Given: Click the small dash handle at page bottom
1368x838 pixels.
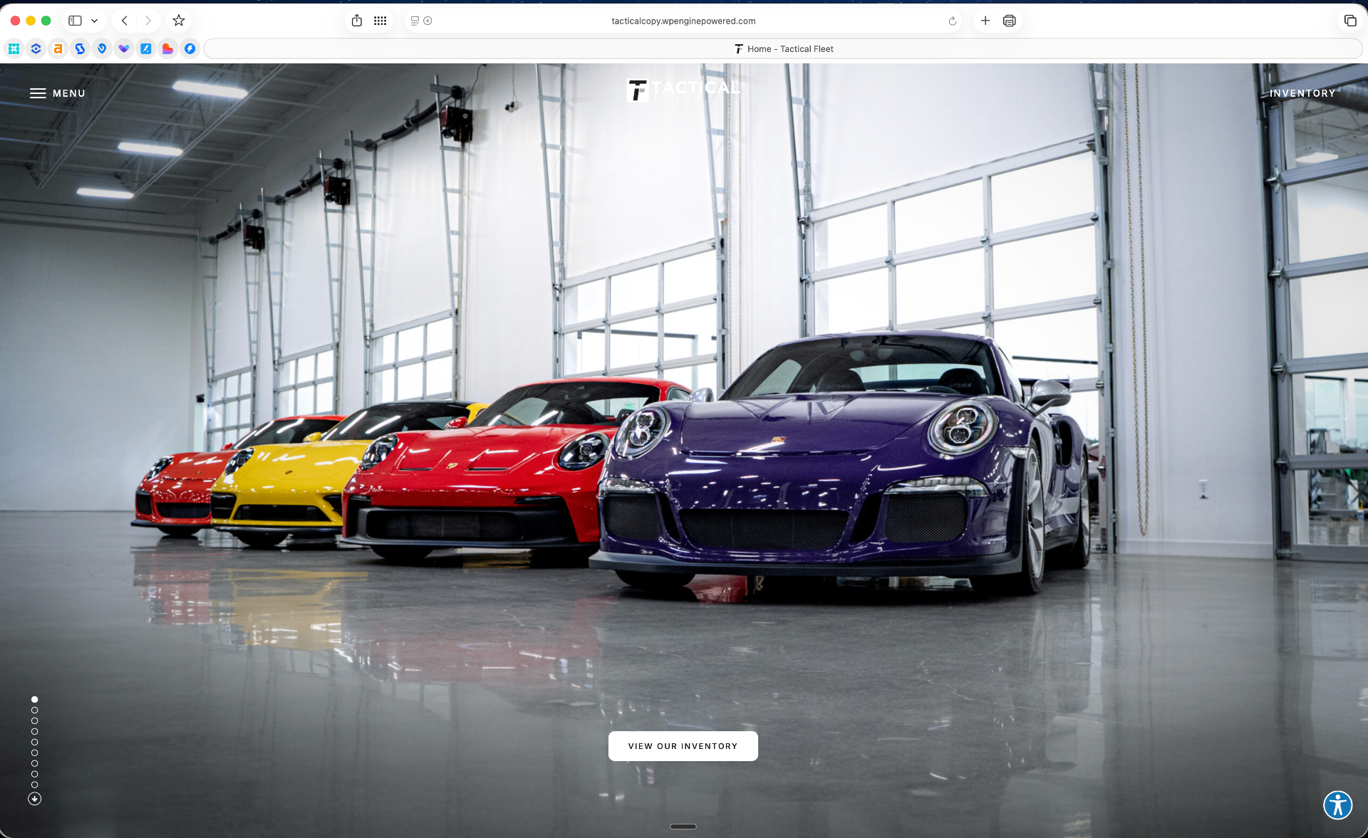Looking at the screenshot, I should (x=683, y=827).
